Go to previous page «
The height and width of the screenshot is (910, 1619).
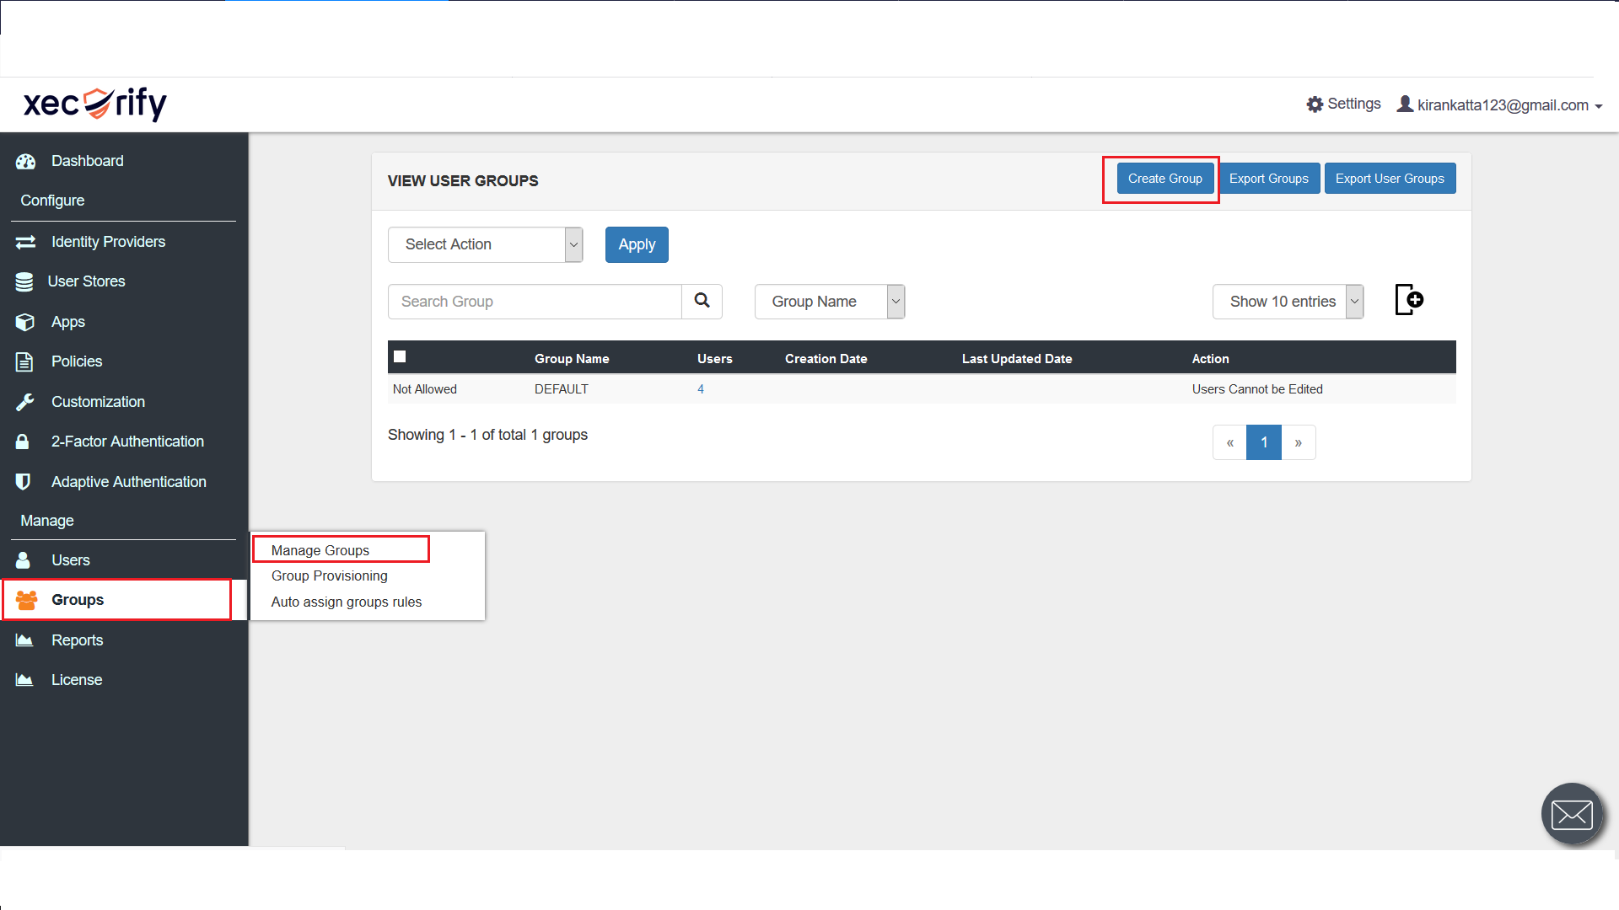1230,442
